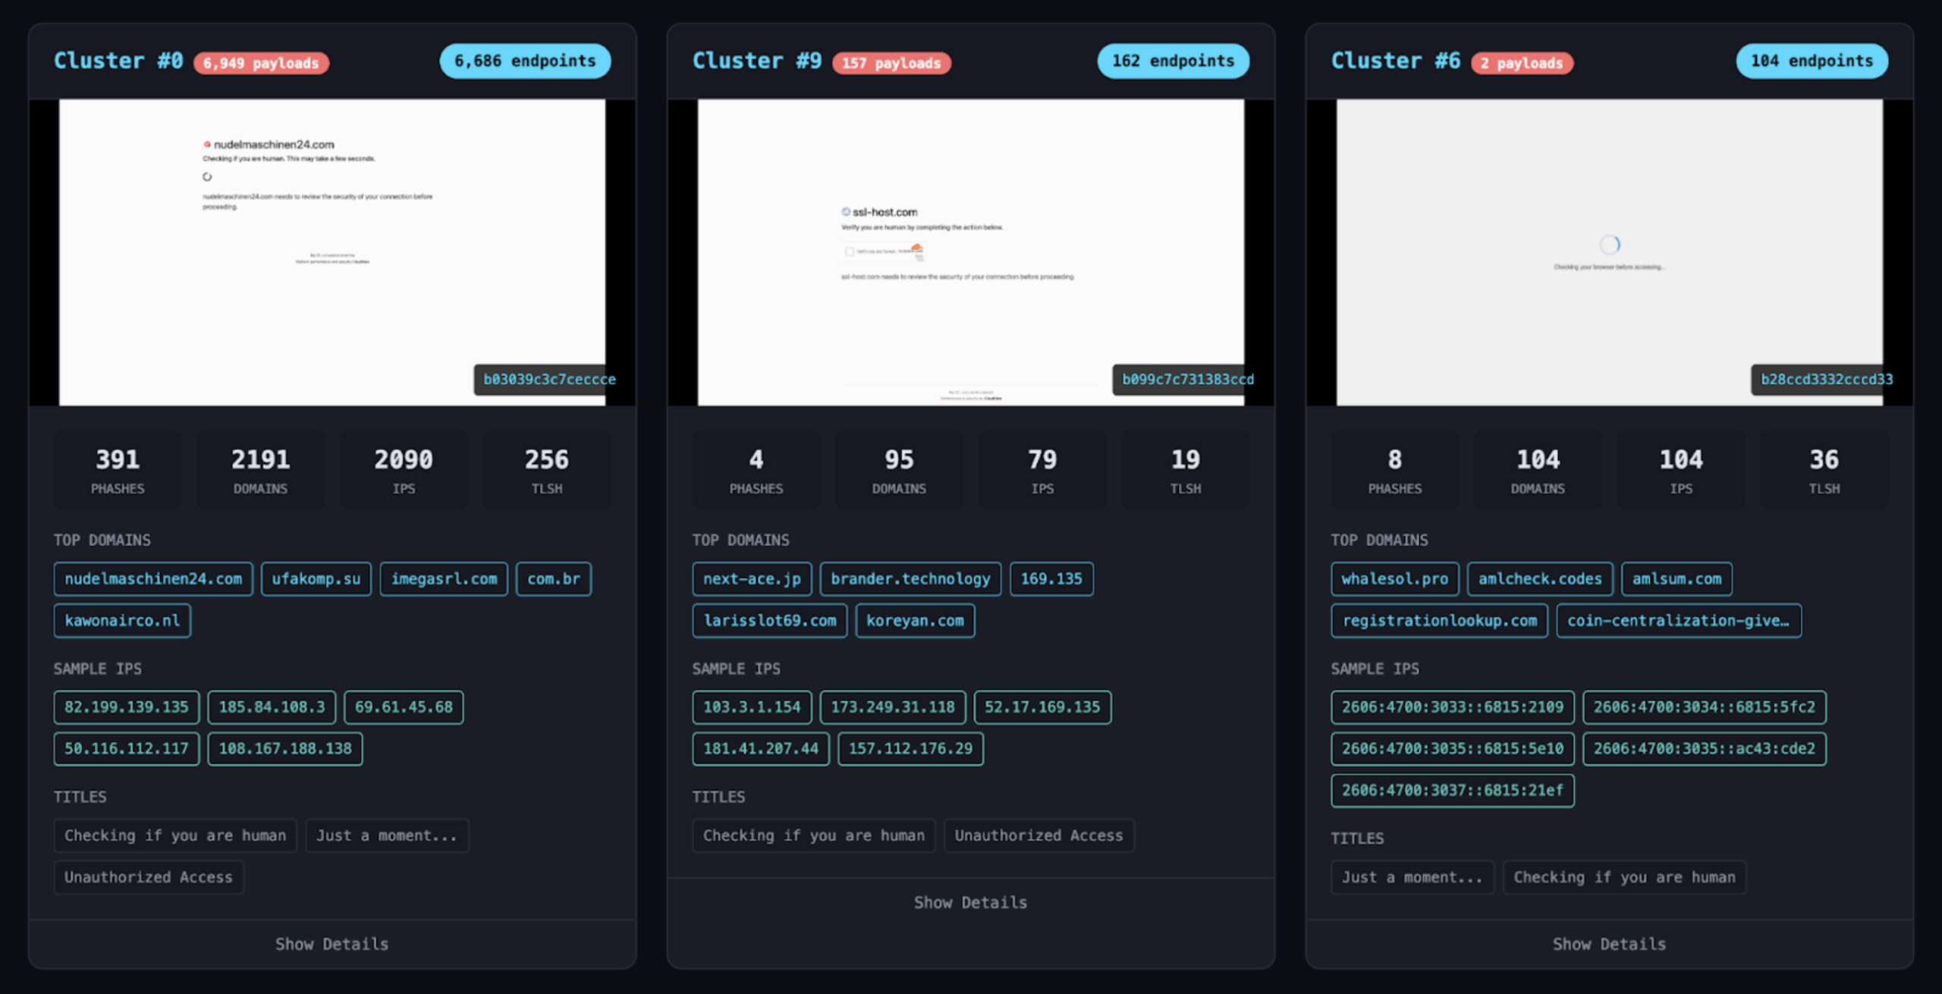1942x994 pixels.
Task: Click the 36 TLSH stat box
Action: pyautogui.click(x=1824, y=470)
